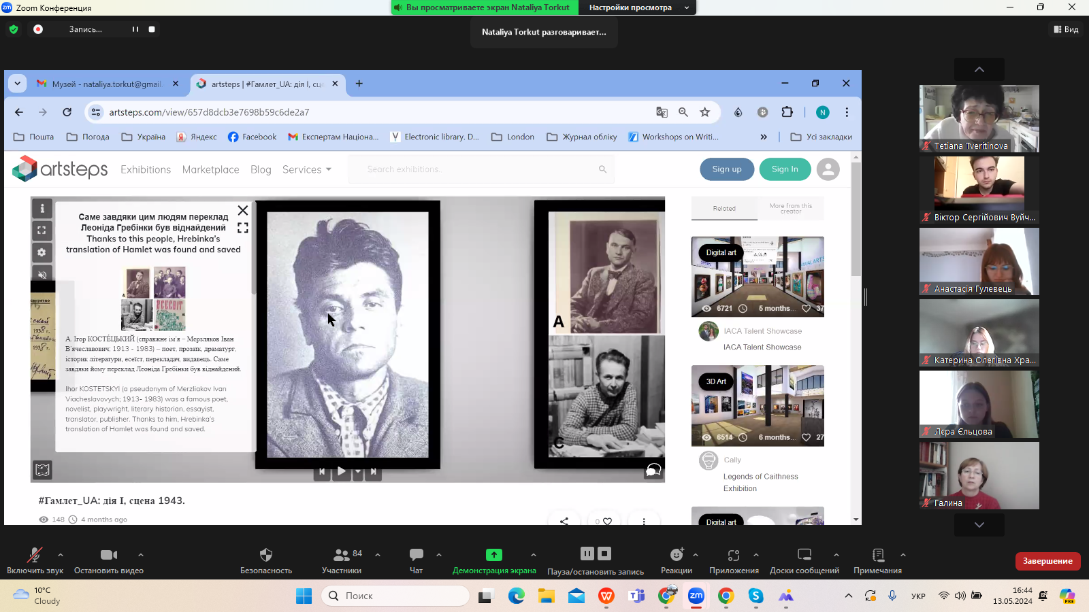Open the artsteps info panel icon
This screenshot has width=1089, height=612.
[x=42, y=208]
